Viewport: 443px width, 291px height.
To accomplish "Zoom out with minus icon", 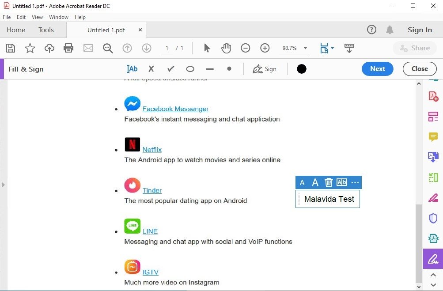I will coord(245,48).
